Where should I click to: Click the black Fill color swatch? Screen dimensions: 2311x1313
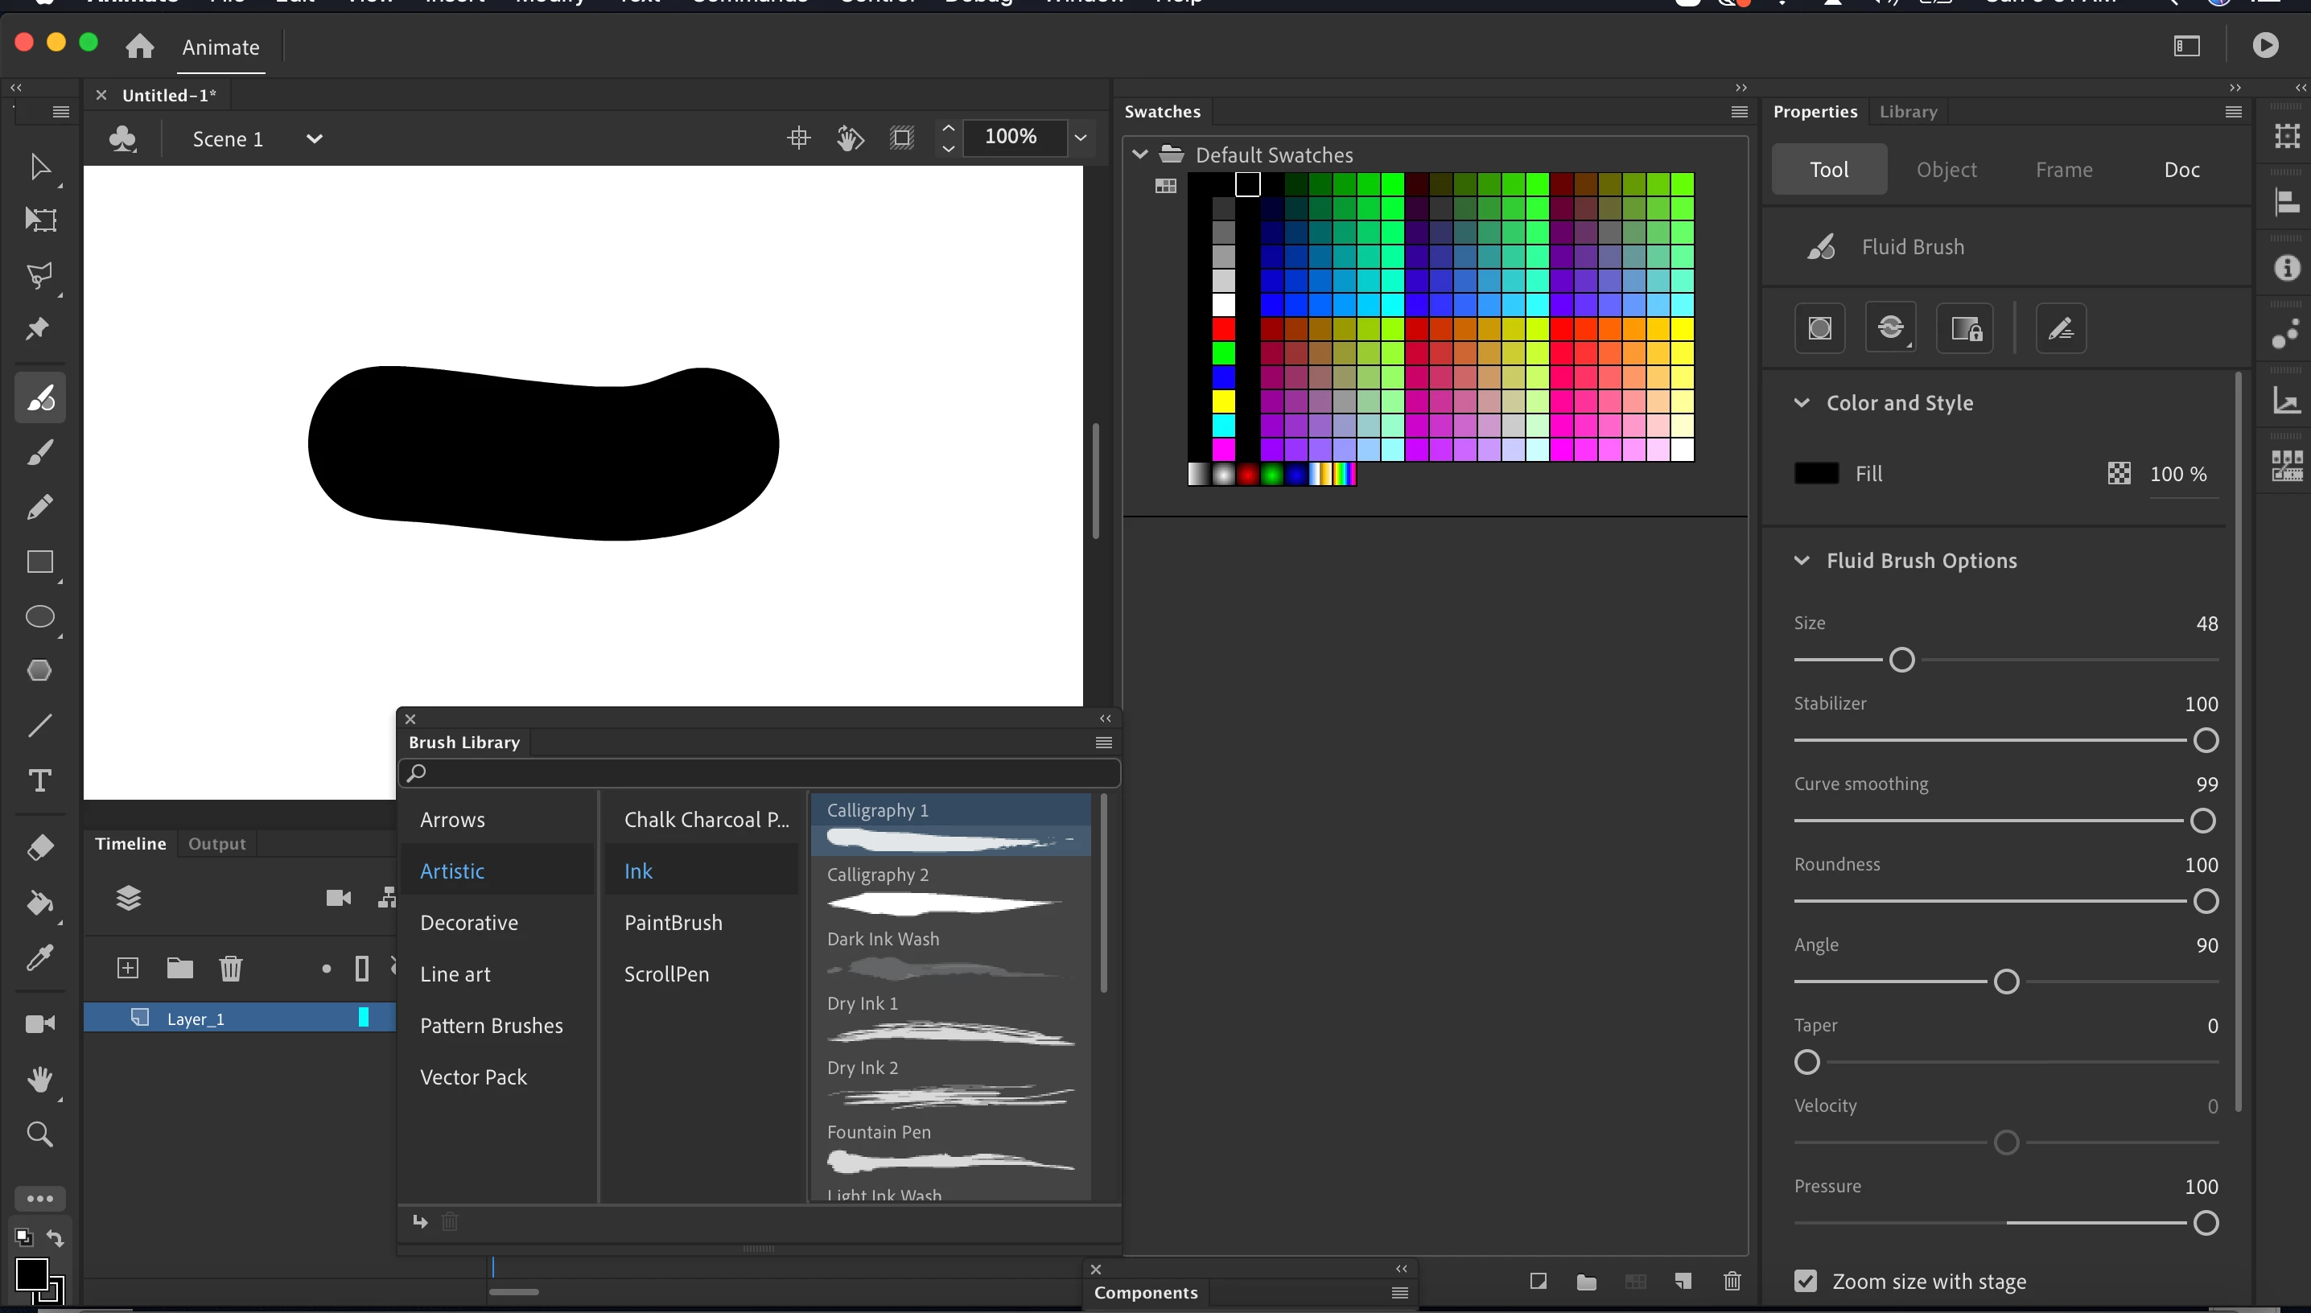coord(1816,473)
